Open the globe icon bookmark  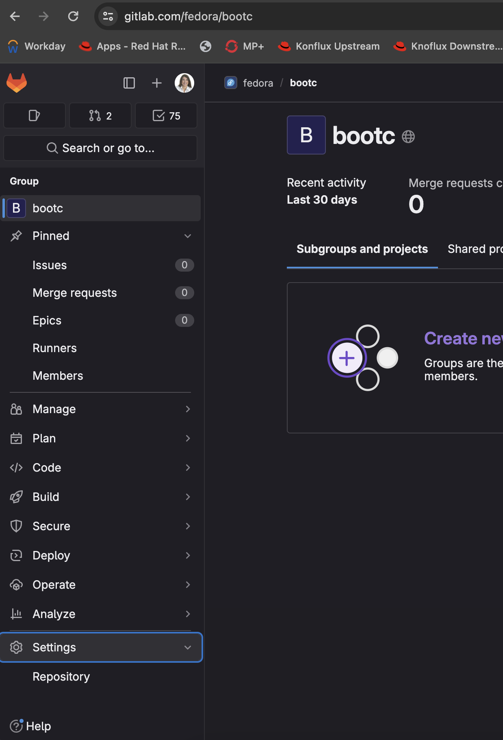[x=206, y=46]
